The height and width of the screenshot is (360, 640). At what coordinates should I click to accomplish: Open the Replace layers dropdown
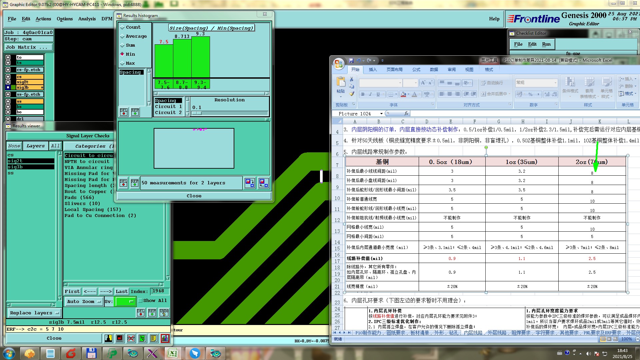[34, 313]
